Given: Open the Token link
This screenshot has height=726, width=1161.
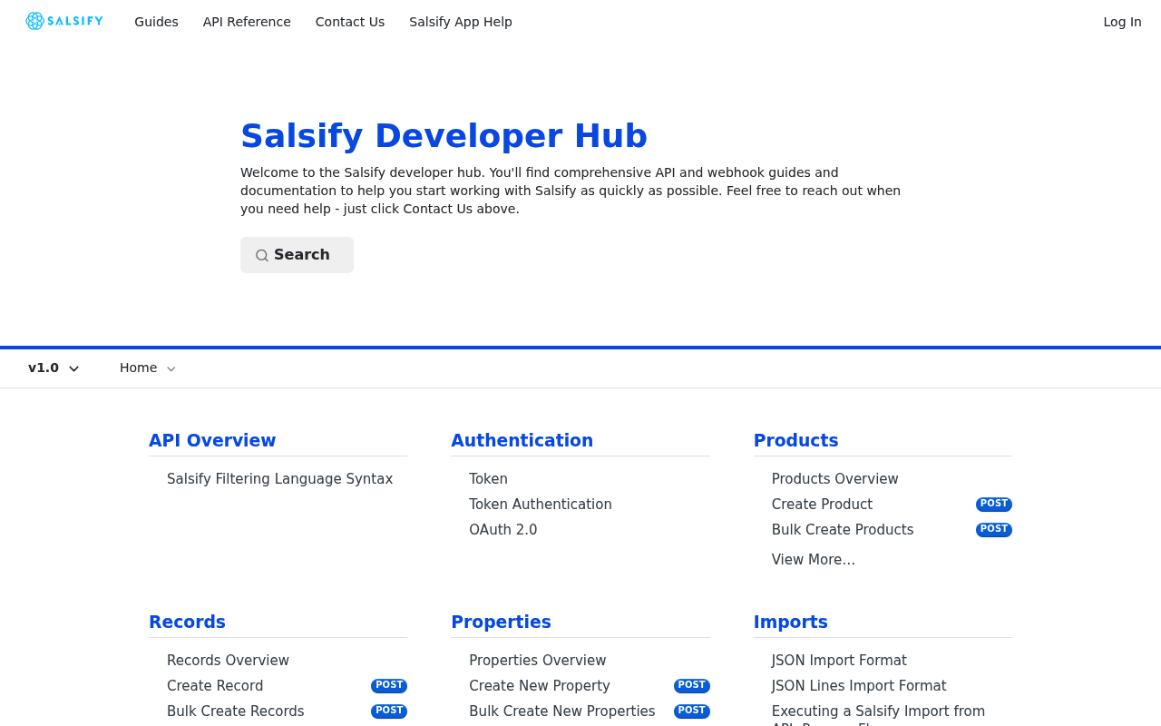Looking at the screenshot, I should (x=488, y=479).
